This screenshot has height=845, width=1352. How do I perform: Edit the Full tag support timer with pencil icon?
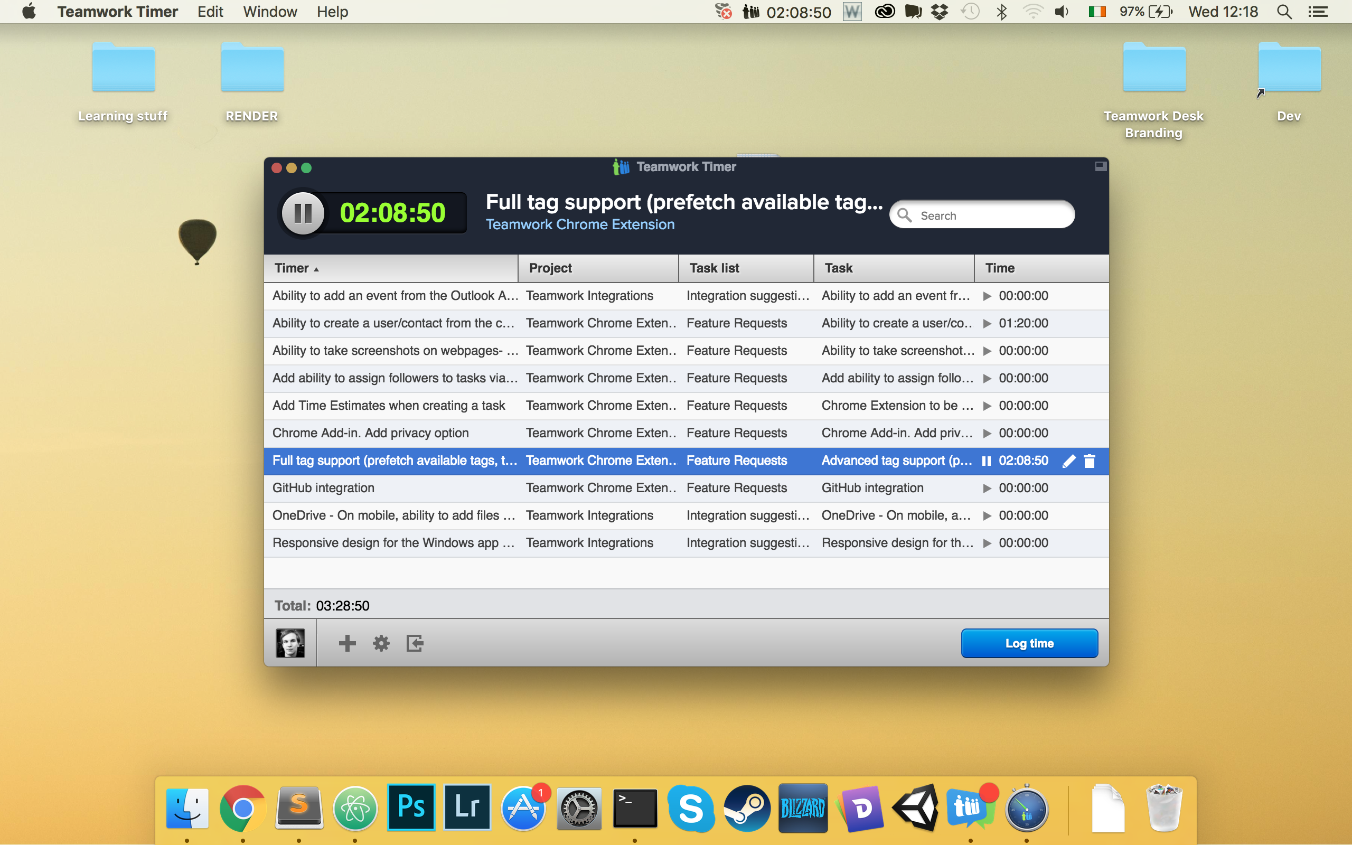point(1069,461)
